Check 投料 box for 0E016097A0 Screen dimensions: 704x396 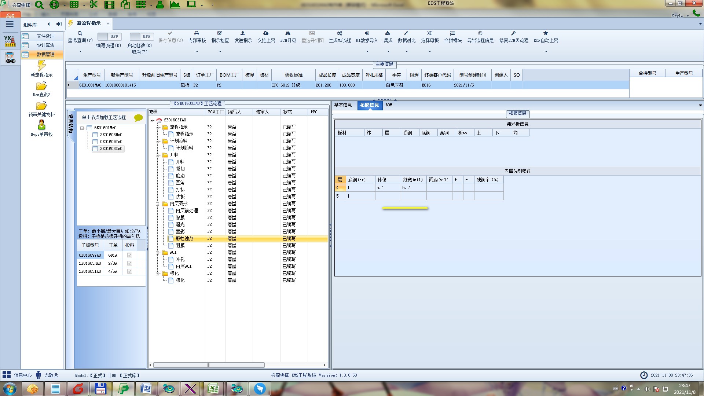[129, 255]
